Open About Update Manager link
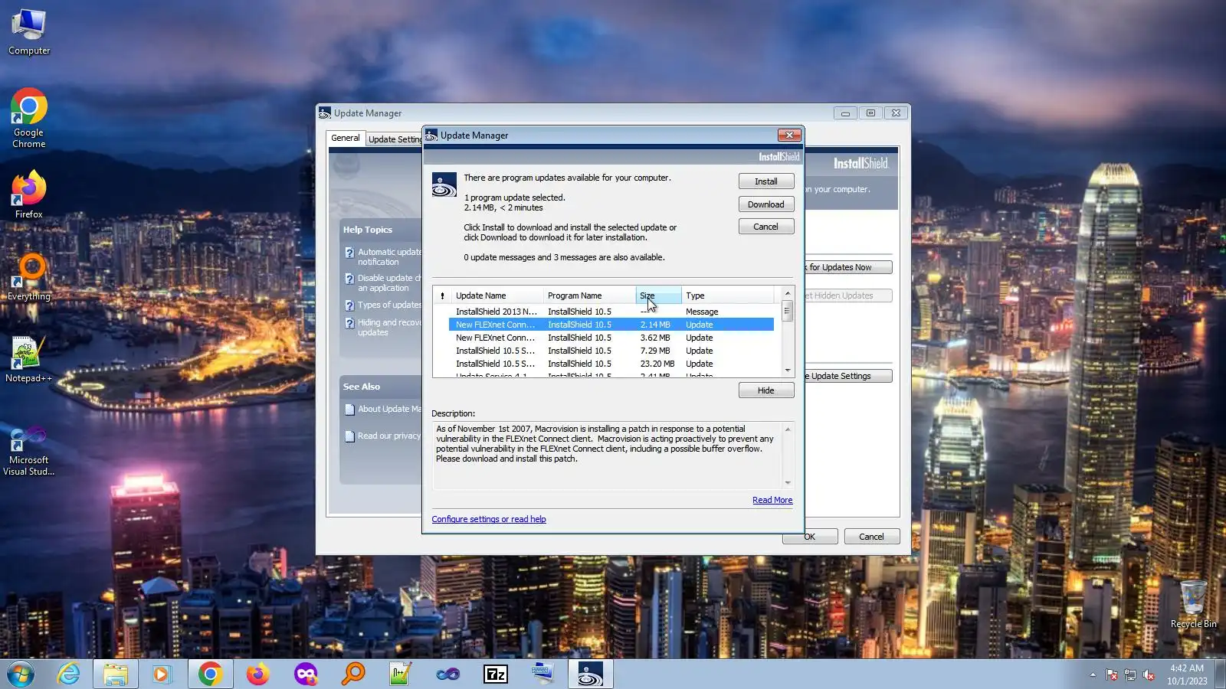 click(x=389, y=409)
